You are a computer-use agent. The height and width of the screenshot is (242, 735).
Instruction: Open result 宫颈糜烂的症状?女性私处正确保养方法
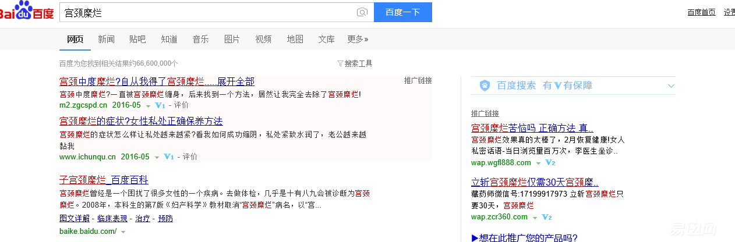point(141,121)
